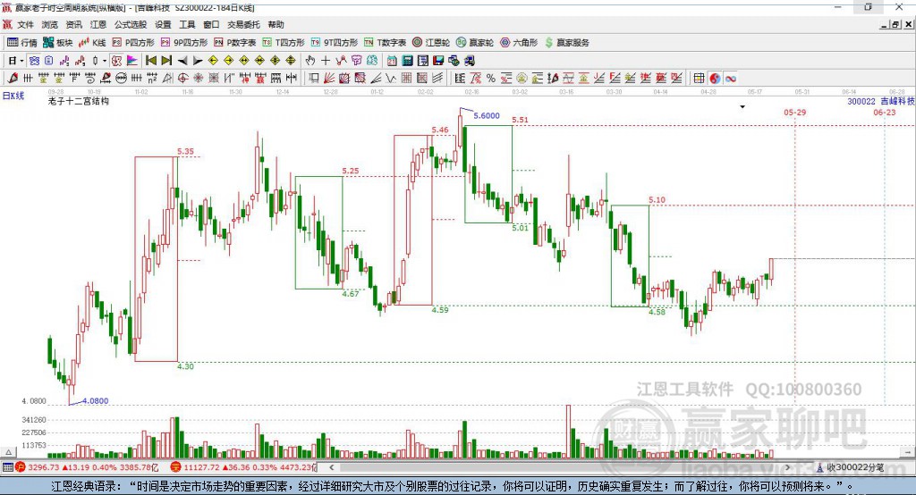Click the 老子十二宫结构 chart title
The height and width of the screenshot is (495, 916).
click(x=79, y=102)
